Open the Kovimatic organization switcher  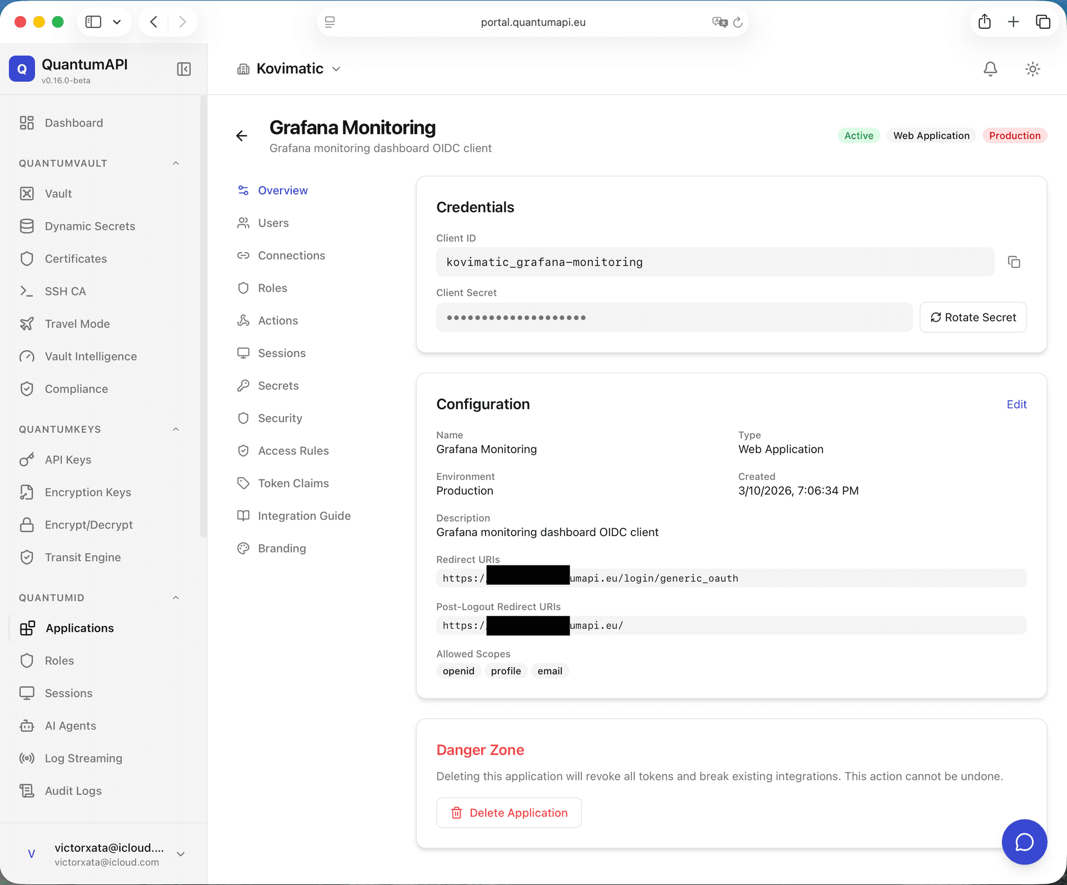coord(288,68)
